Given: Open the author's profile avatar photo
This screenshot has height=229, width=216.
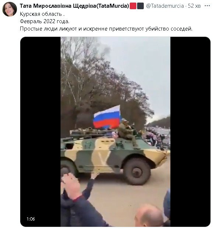Looking at the screenshot, I should point(10,9).
